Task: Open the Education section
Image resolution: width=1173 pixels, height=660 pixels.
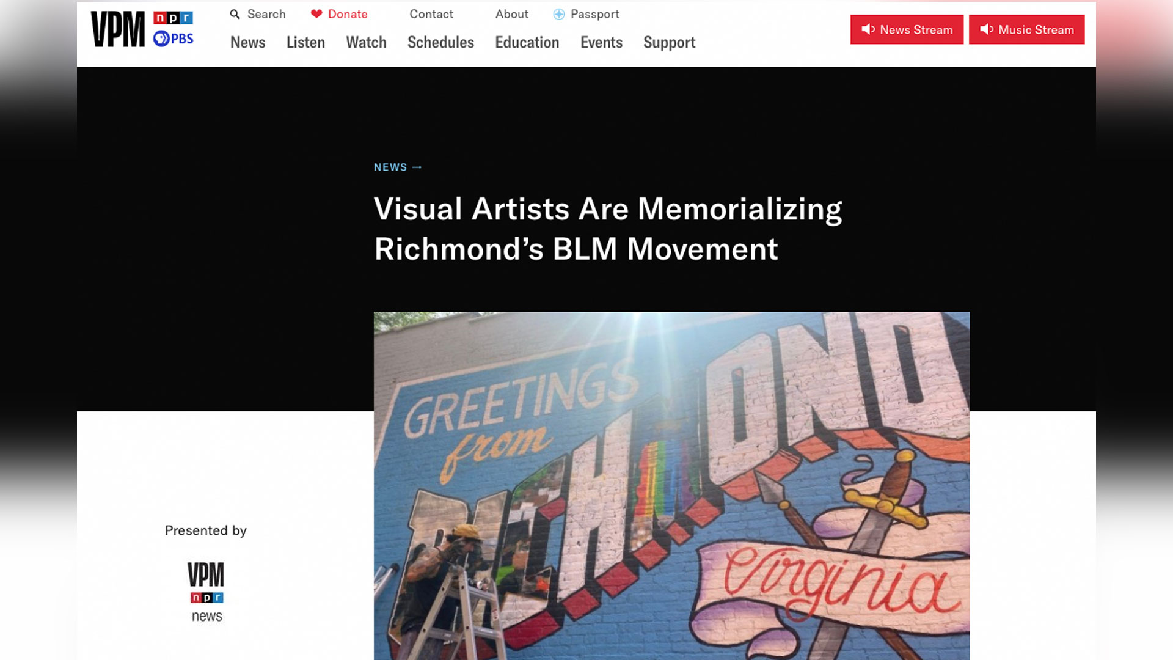Action: click(x=526, y=43)
